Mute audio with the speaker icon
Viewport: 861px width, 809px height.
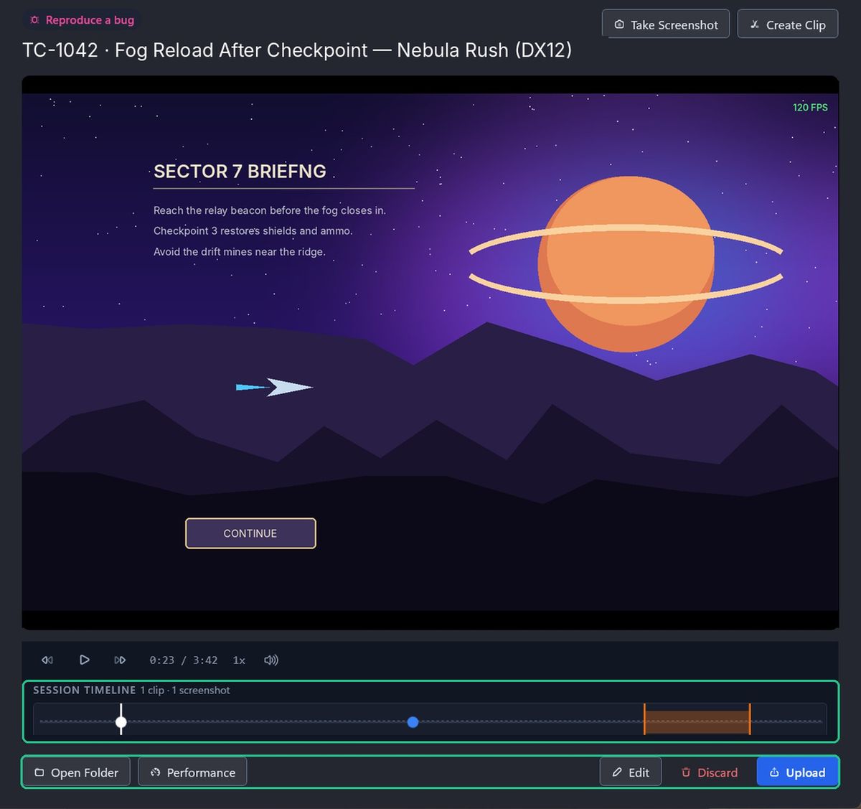[x=271, y=660]
